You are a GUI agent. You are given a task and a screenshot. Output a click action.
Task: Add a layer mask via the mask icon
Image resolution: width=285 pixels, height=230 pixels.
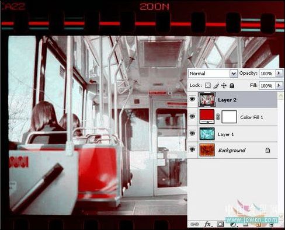[x=220, y=224]
